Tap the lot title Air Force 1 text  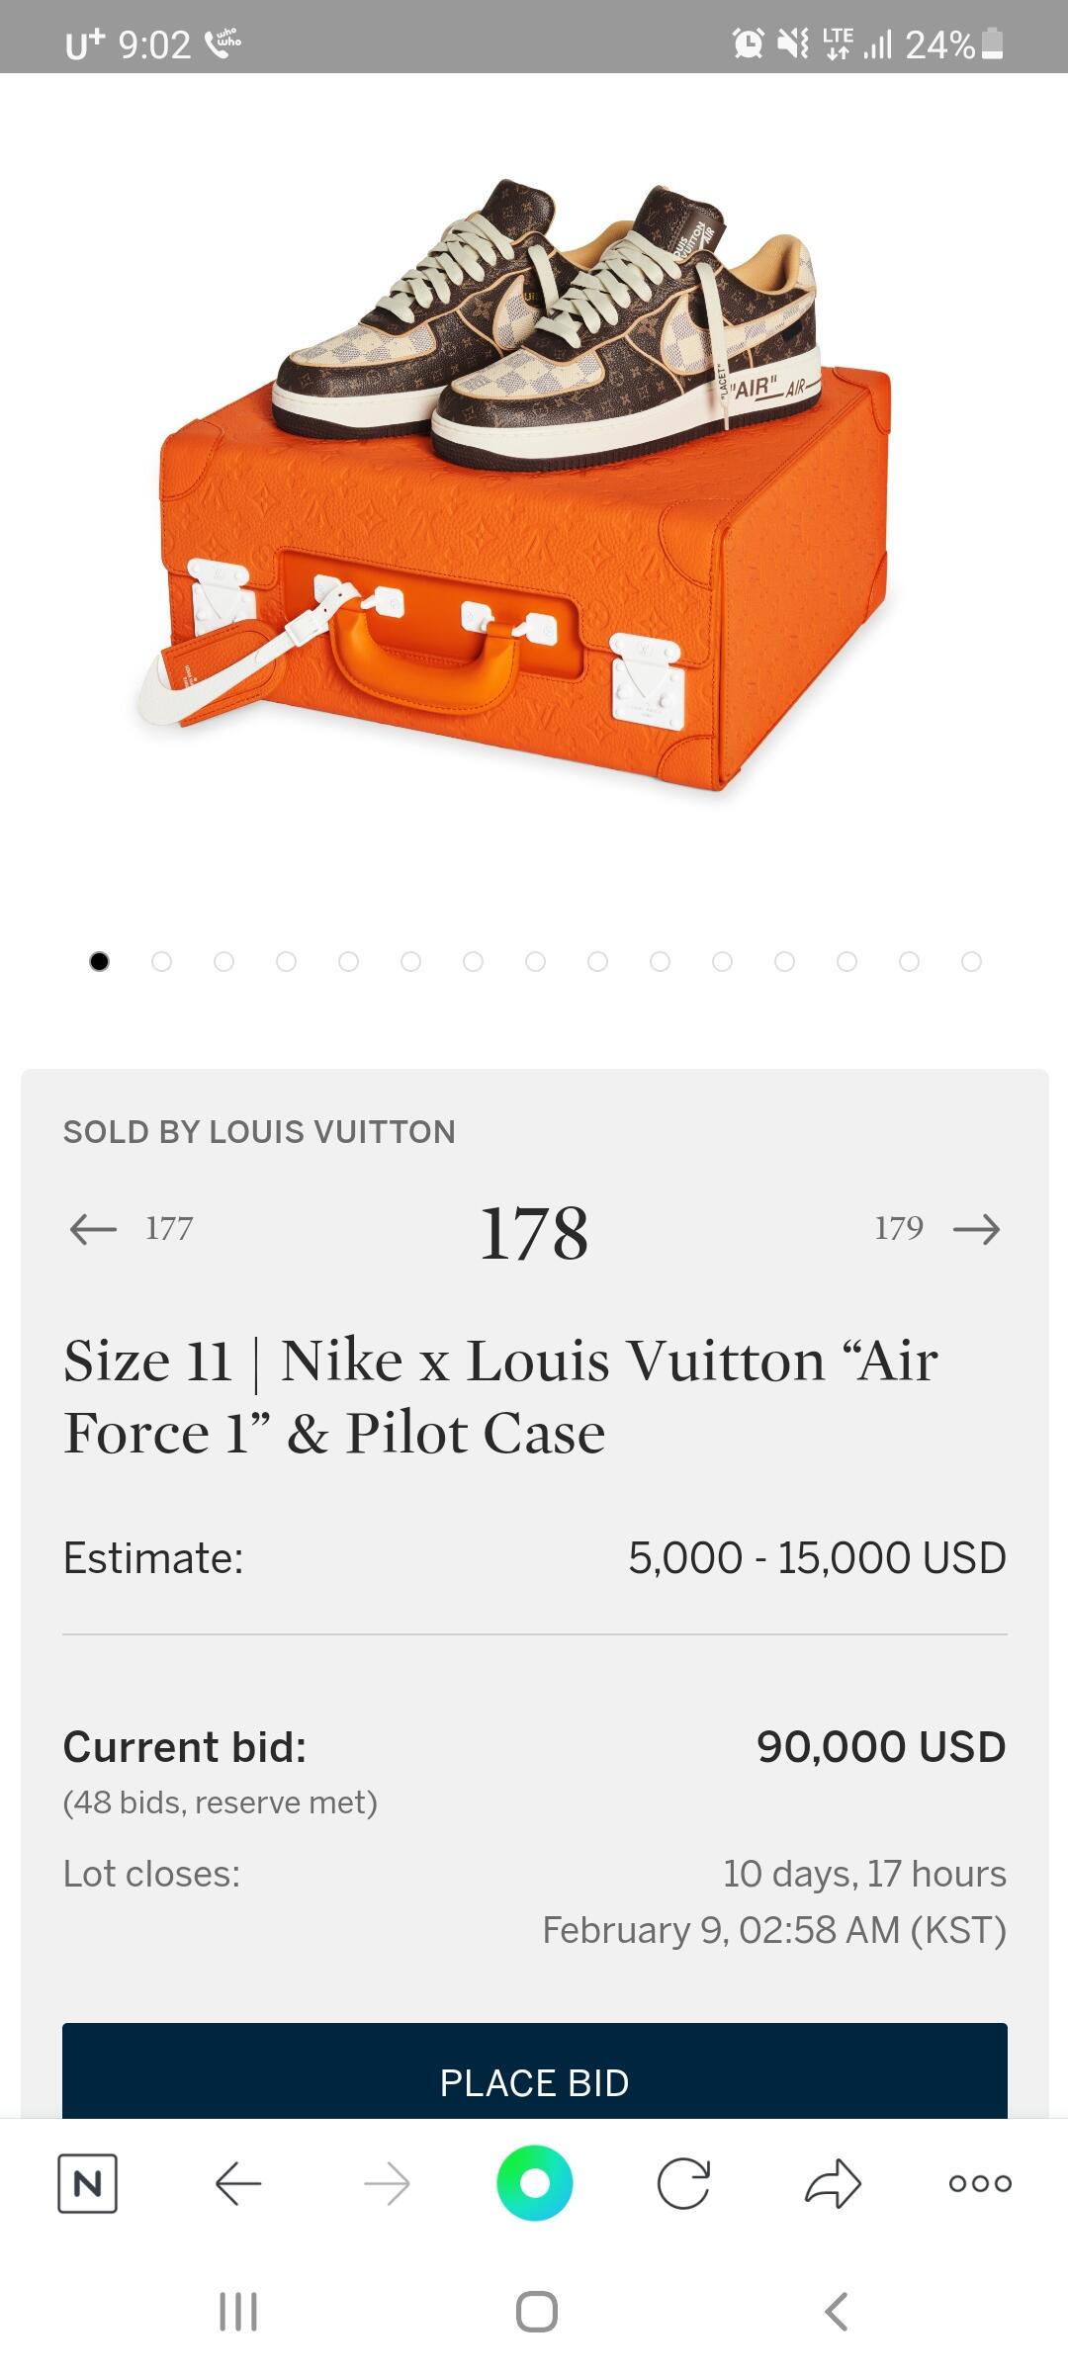(x=500, y=1396)
